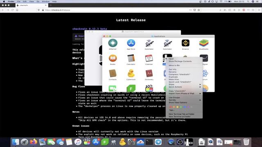Screen dimensions: 262x147
Task: Select the Binance app icon
Action: point(185,43)
